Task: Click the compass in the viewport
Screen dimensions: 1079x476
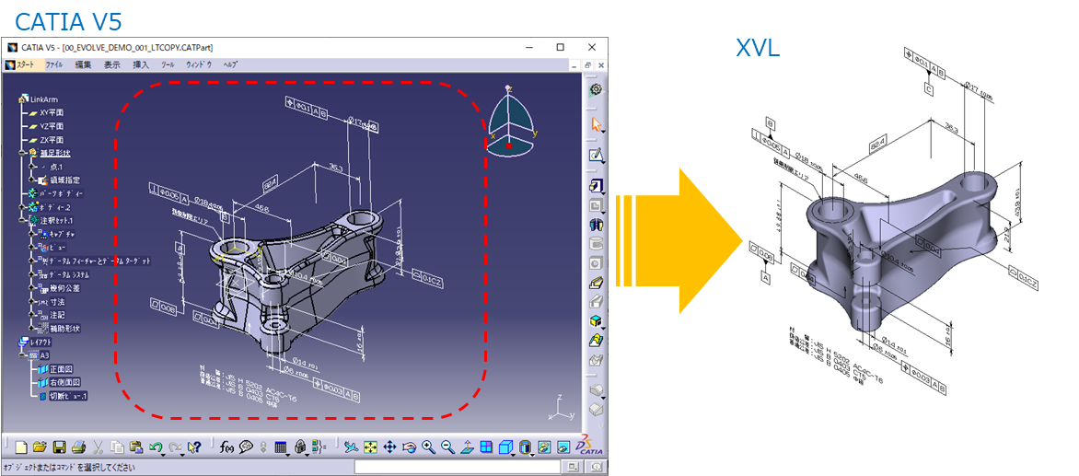Action: point(509,121)
